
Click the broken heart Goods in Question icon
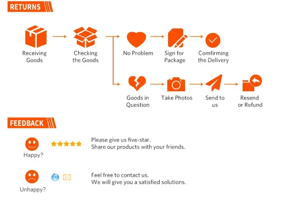coord(137,83)
